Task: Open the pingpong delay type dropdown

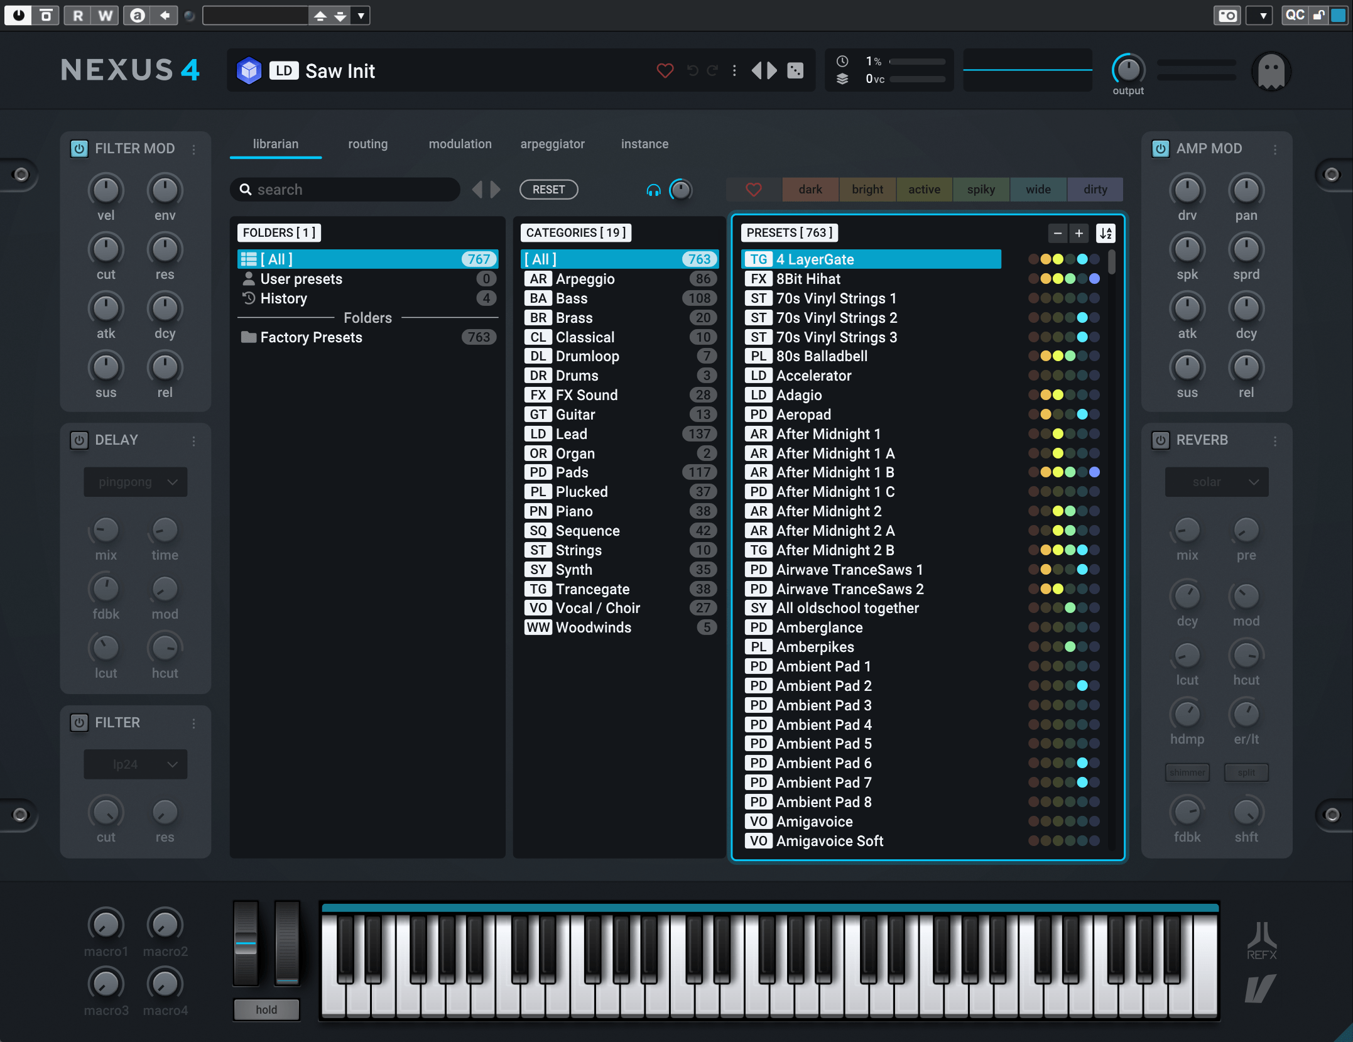Action: pyautogui.click(x=136, y=482)
